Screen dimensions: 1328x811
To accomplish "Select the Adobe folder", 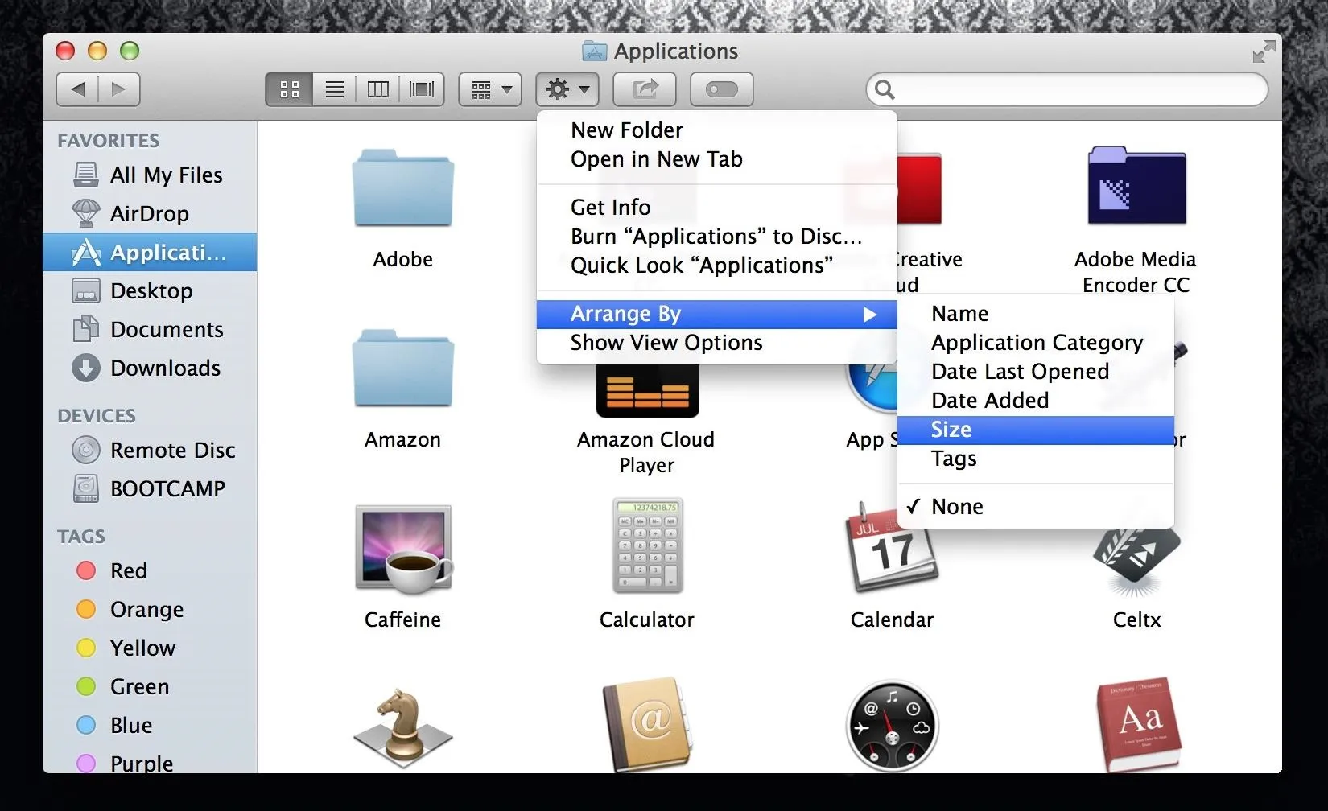I will pyautogui.click(x=403, y=188).
